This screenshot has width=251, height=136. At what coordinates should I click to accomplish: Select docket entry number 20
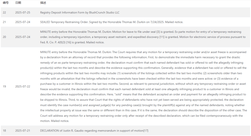click(x=4, y=37)
